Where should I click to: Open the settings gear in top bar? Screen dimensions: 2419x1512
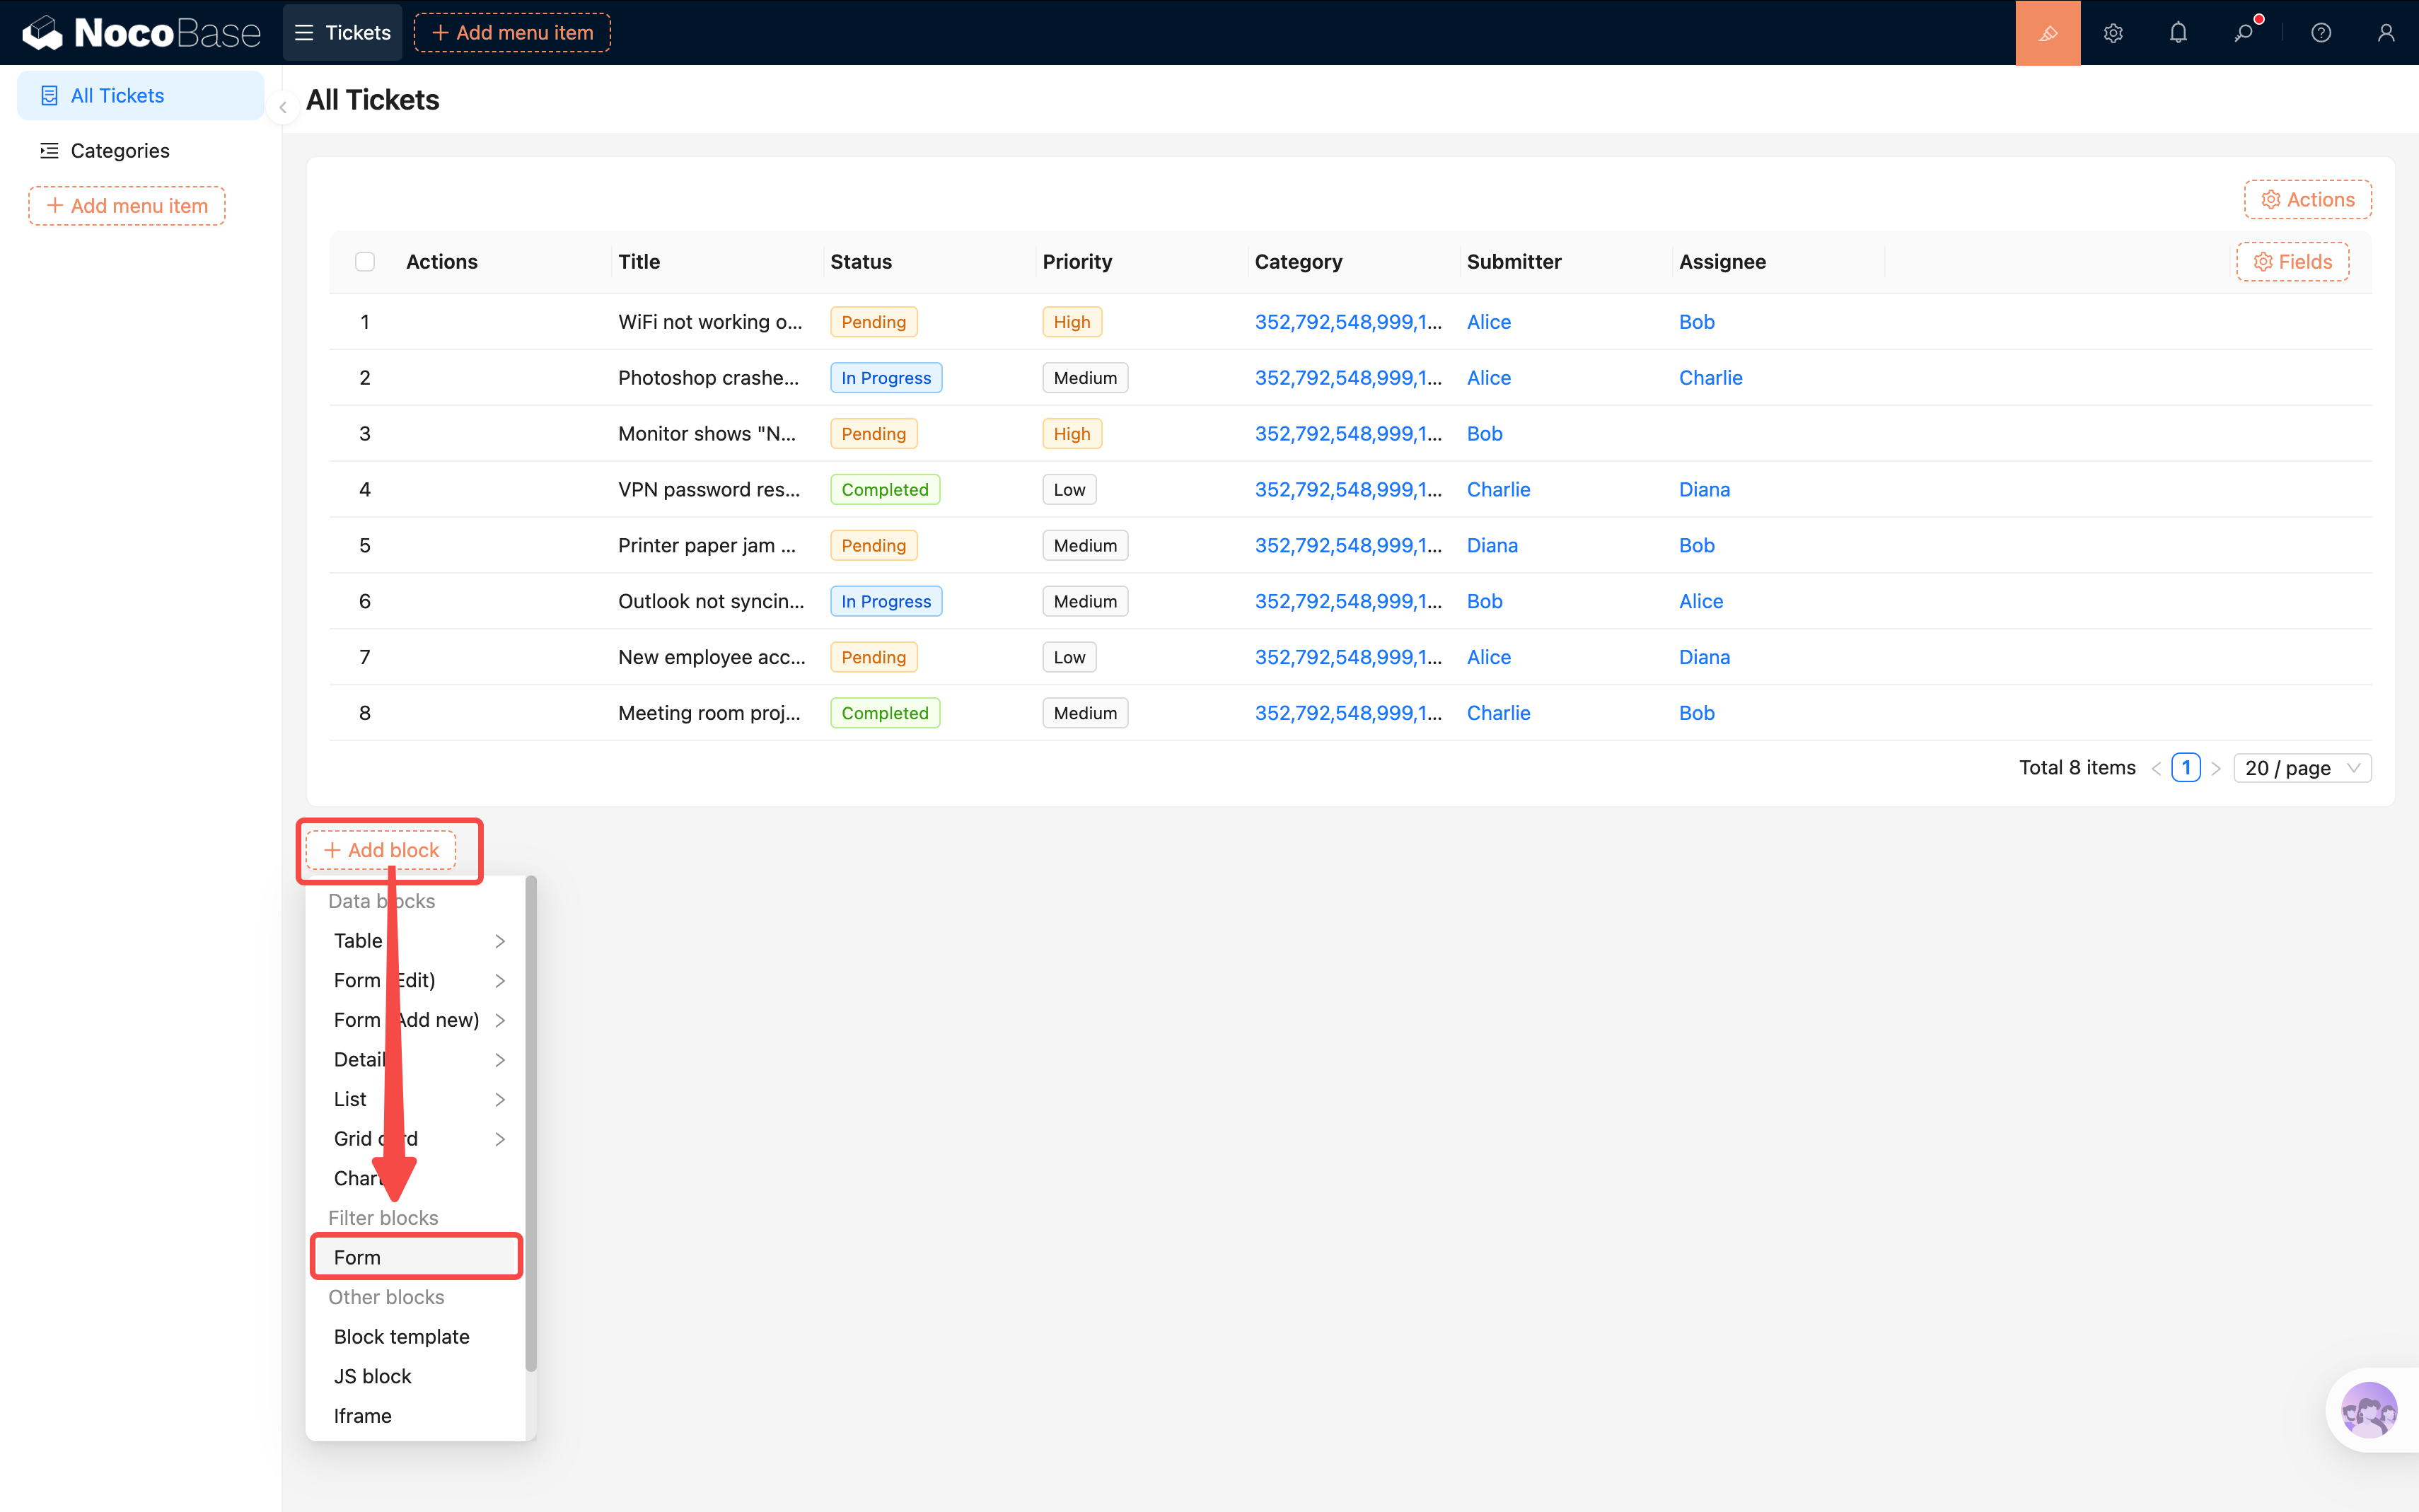(x=2112, y=33)
